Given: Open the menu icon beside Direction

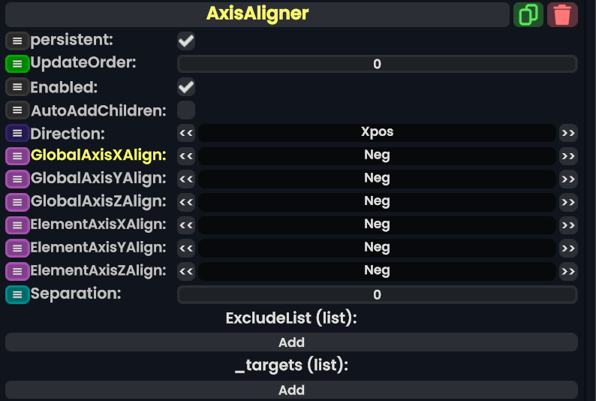Looking at the screenshot, I should 17,133.
